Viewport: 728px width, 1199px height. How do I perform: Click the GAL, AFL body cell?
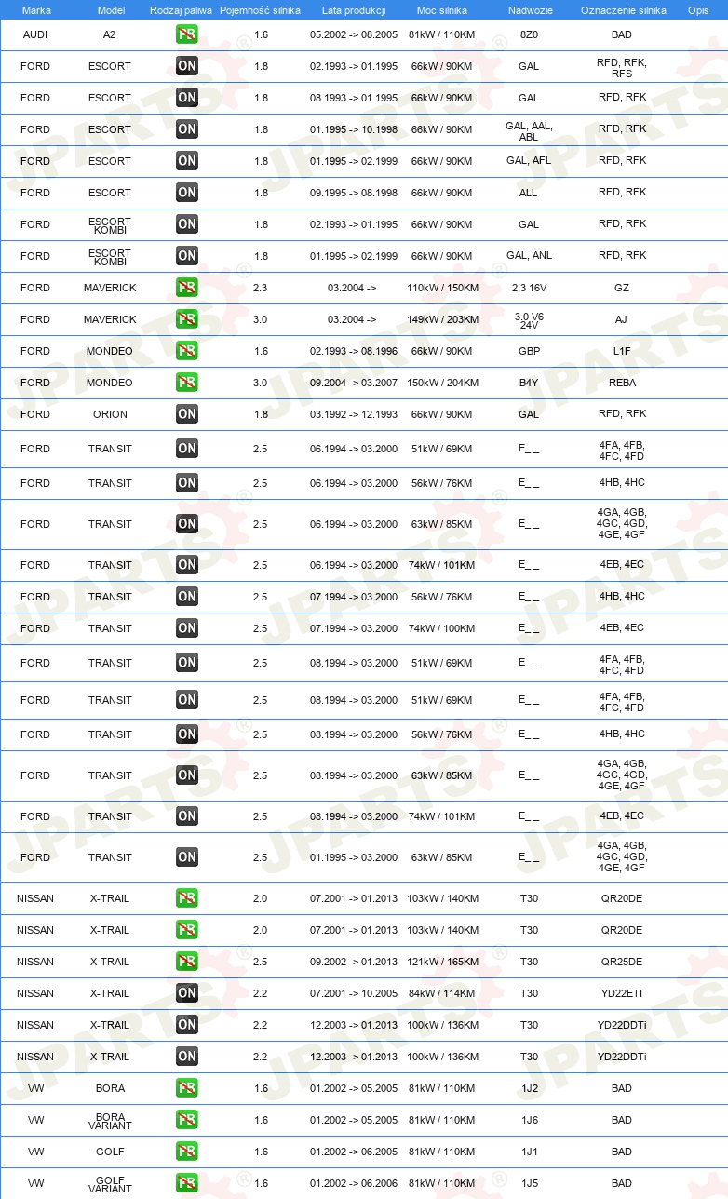pyautogui.click(x=529, y=160)
